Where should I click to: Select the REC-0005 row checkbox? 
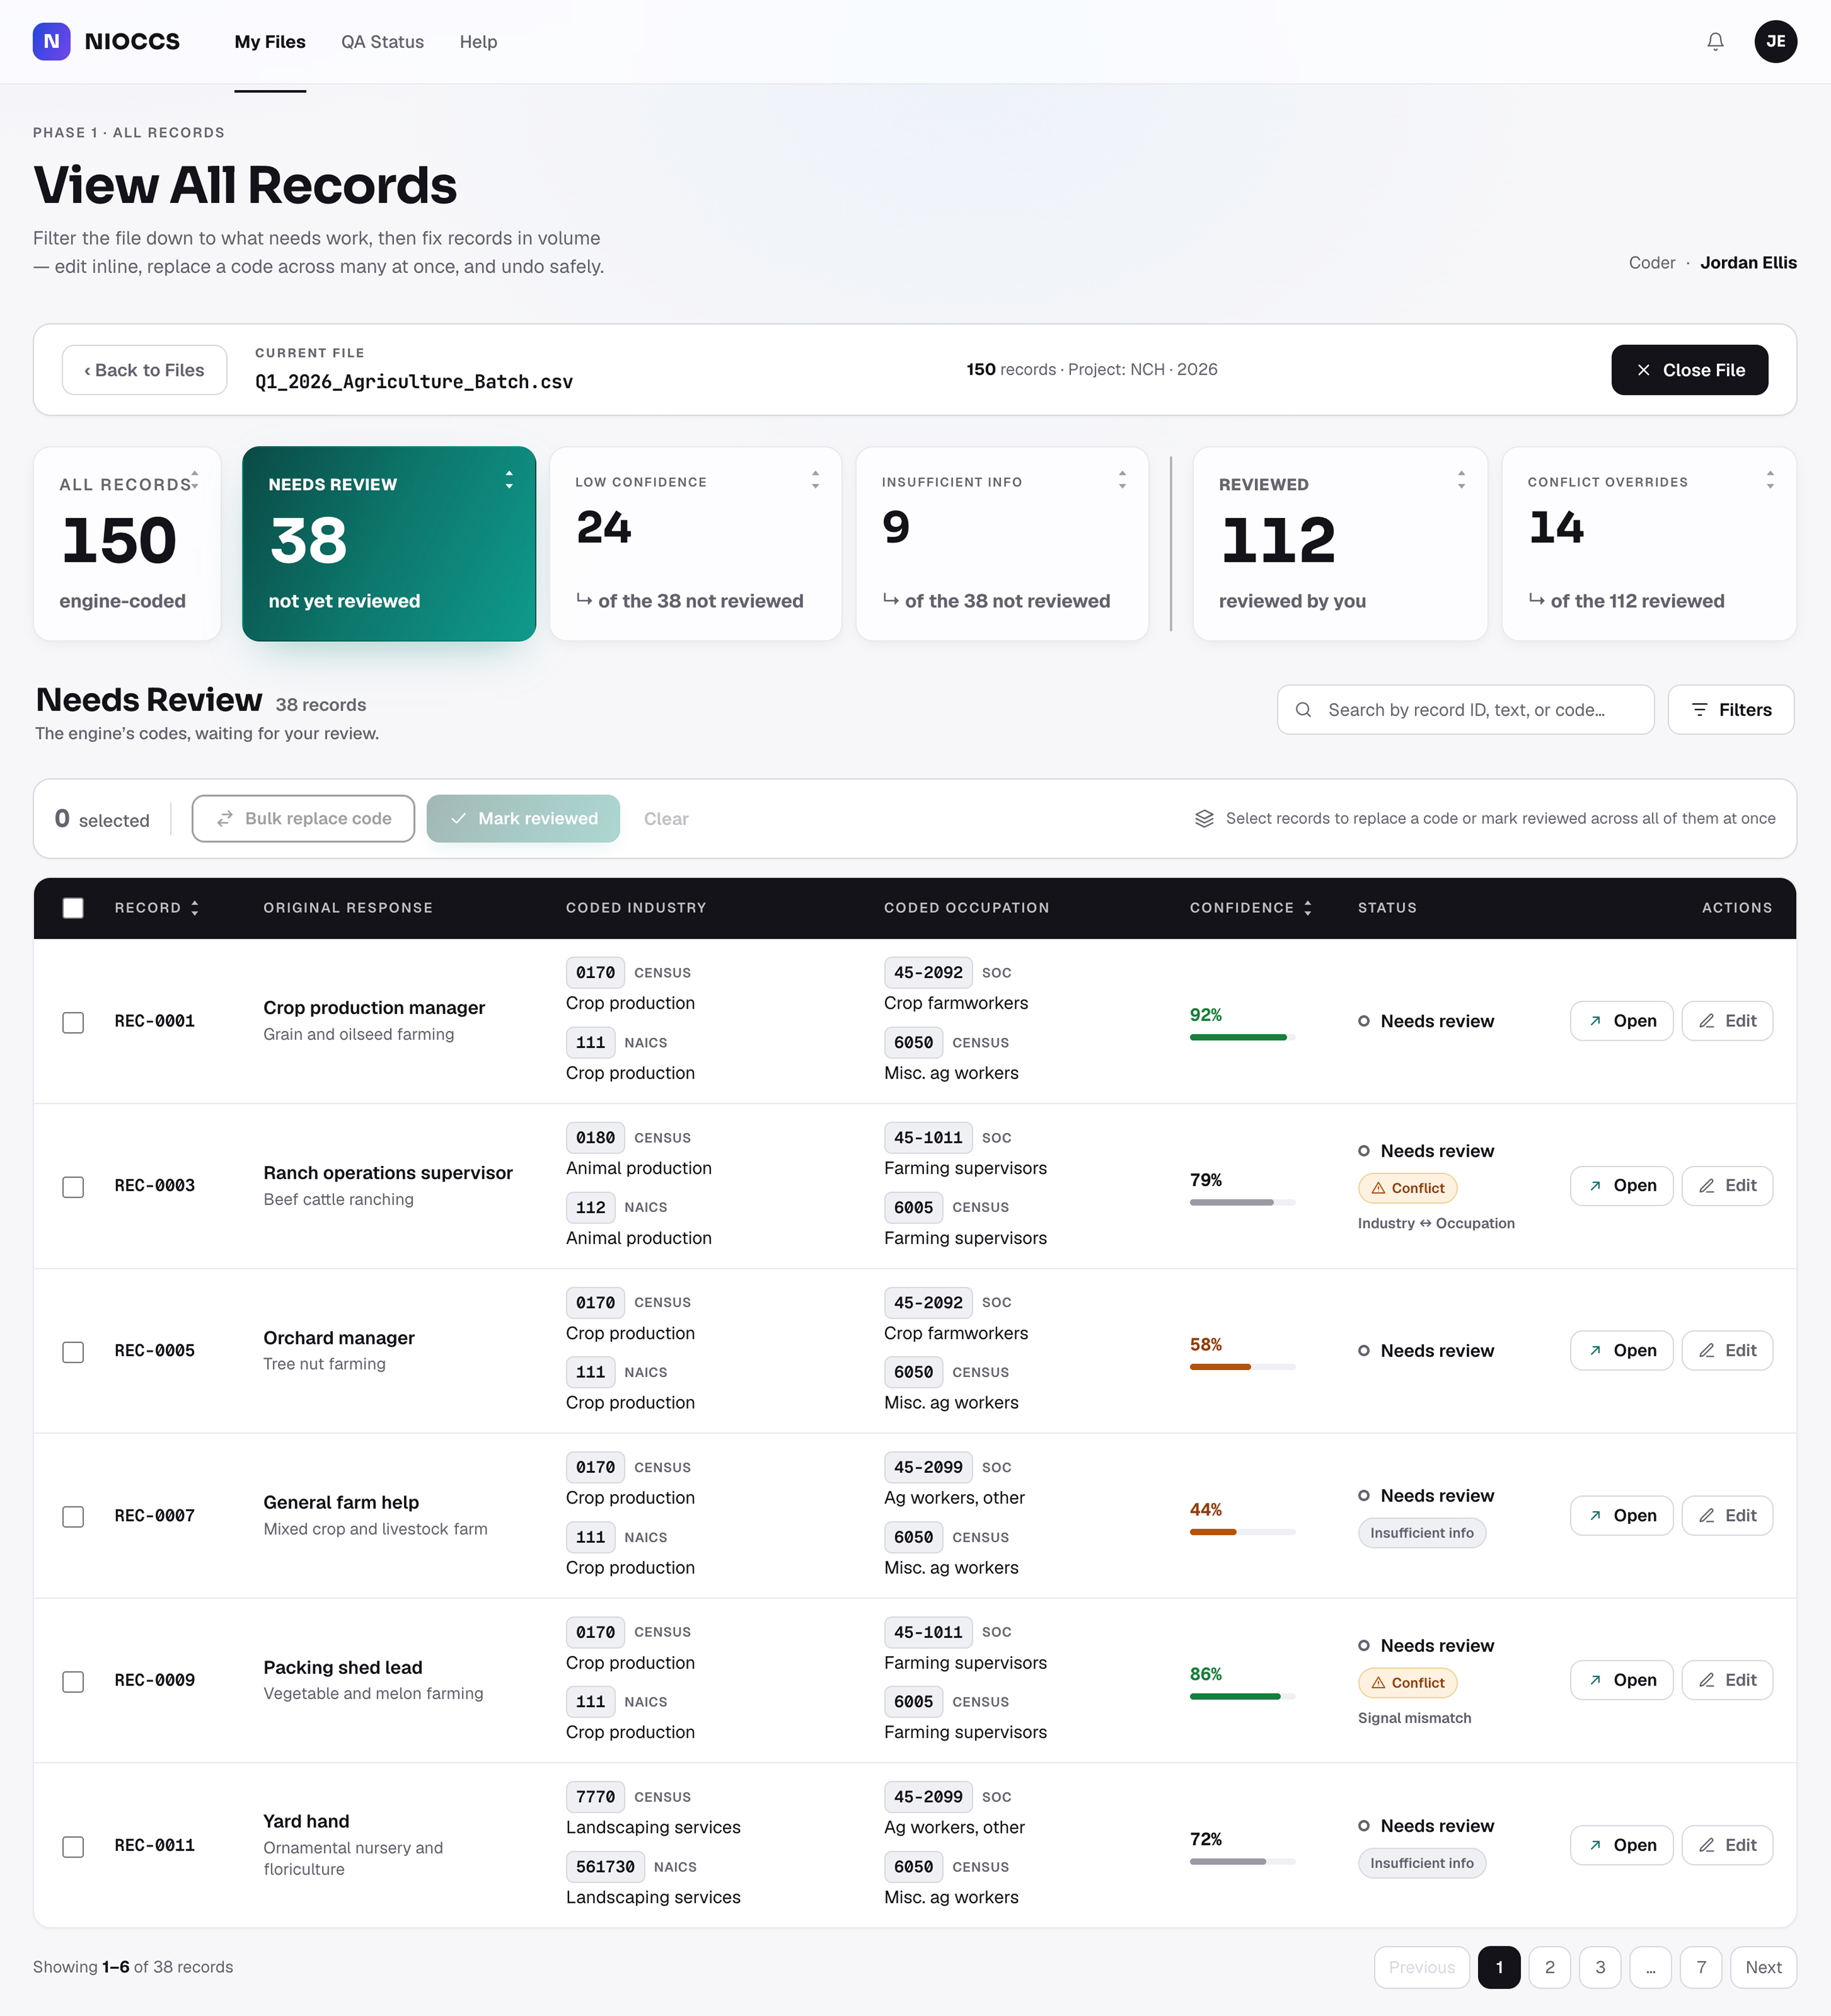[x=73, y=1352]
